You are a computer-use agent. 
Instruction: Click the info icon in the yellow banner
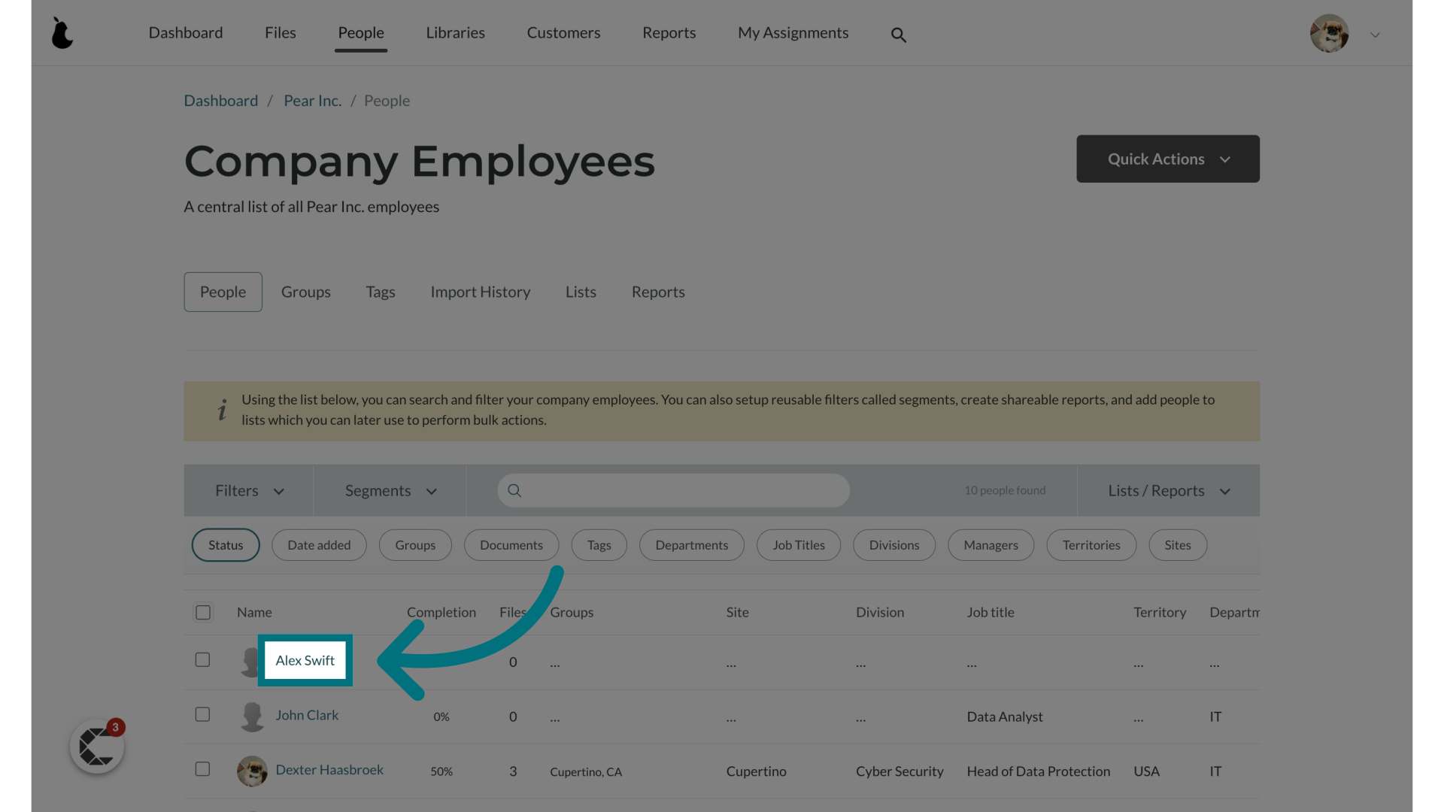point(222,410)
